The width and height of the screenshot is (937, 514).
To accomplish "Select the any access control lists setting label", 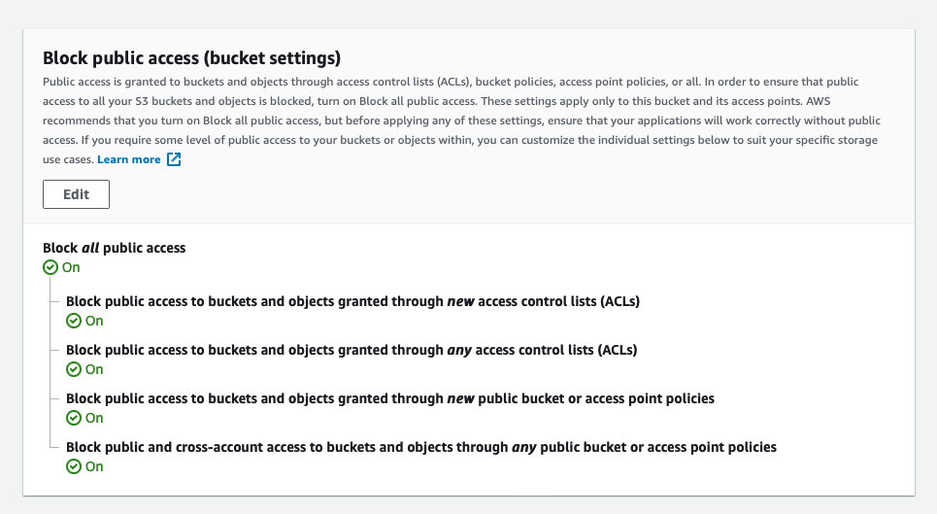I will click(x=351, y=350).
